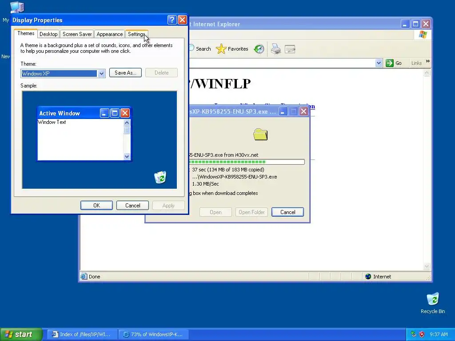
Task: Click OK in Display Properties
Action: (x=96, y=205)
